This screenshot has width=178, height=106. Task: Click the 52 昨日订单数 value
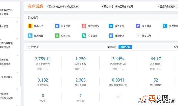click(x=156, y=80)
